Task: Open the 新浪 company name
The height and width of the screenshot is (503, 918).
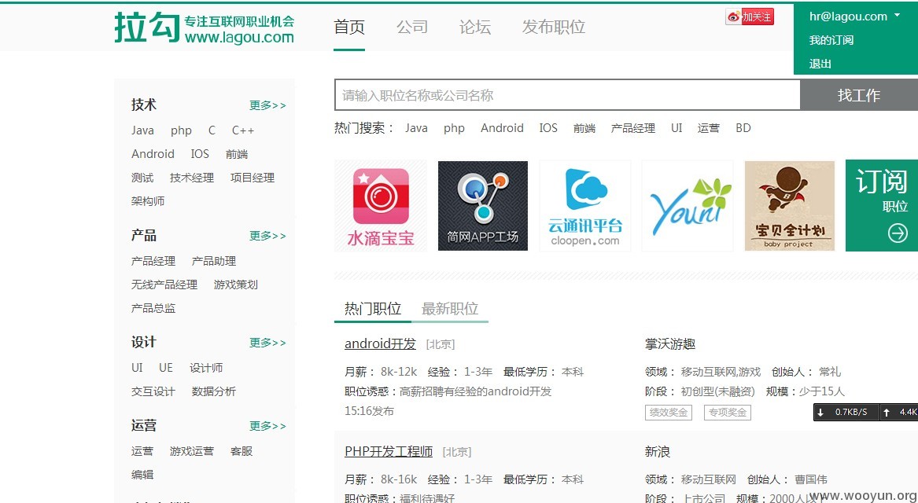Action: coord(657,452)
